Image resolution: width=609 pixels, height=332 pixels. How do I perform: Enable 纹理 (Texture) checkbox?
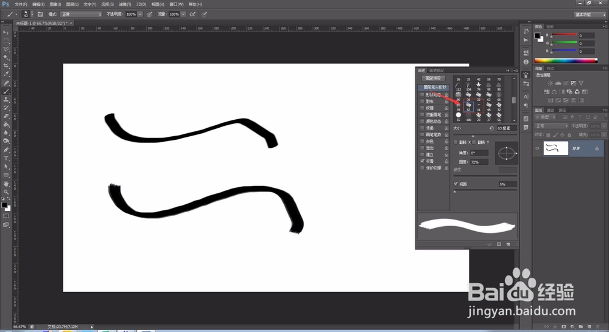coord(422,108)
